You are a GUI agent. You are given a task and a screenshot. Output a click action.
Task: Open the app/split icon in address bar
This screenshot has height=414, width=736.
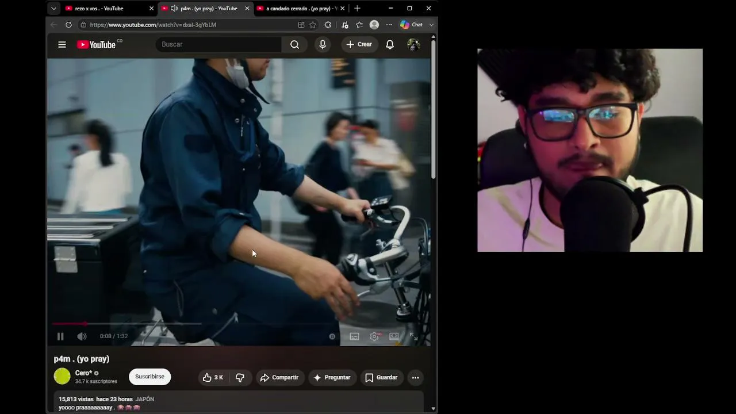[301, 25]
